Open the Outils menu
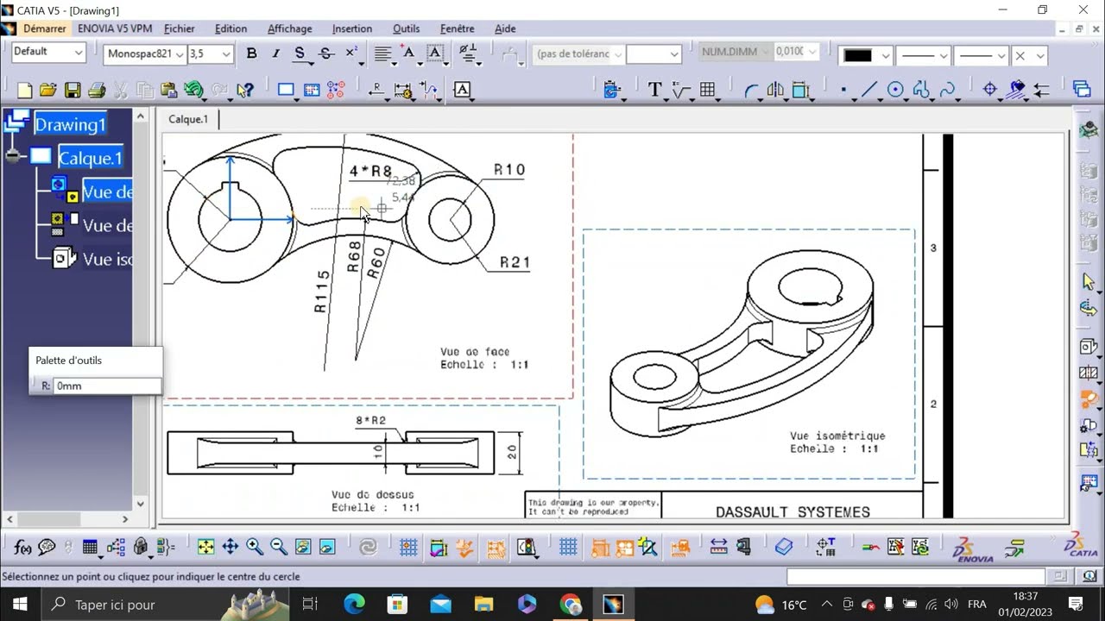 pos(407,28)
